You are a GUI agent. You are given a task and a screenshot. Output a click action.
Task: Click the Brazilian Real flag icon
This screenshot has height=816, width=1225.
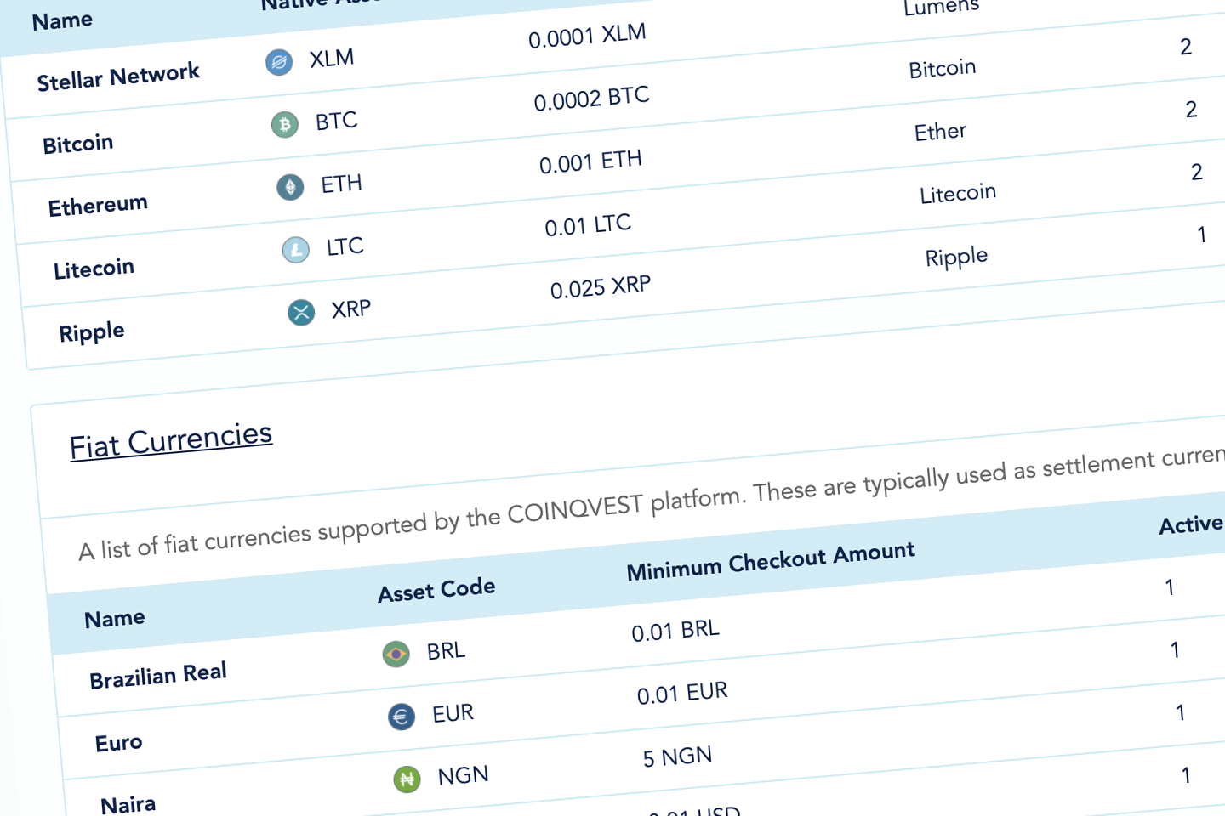tap(396, 654)
